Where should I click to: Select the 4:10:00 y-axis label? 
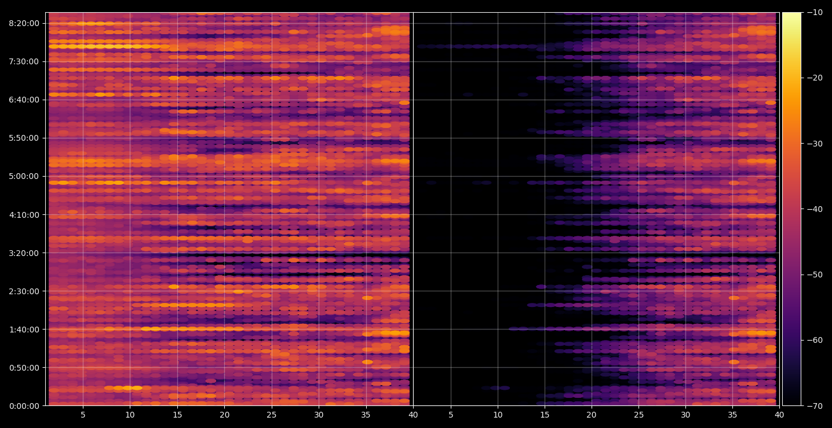(24, 214)
